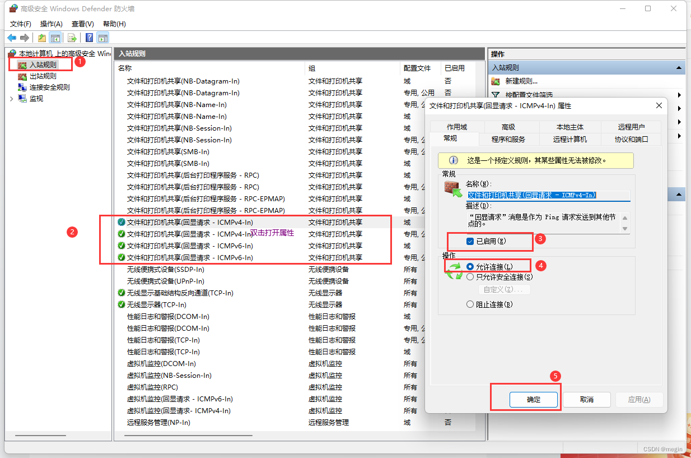
Task: Select the 无线便携式设备(UPnP-In) rule row
Action: pos(295,281)
